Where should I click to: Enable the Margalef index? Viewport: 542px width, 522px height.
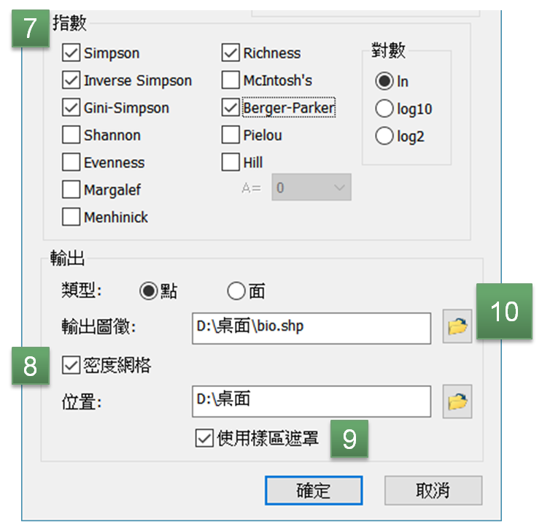tap(71, 190)
